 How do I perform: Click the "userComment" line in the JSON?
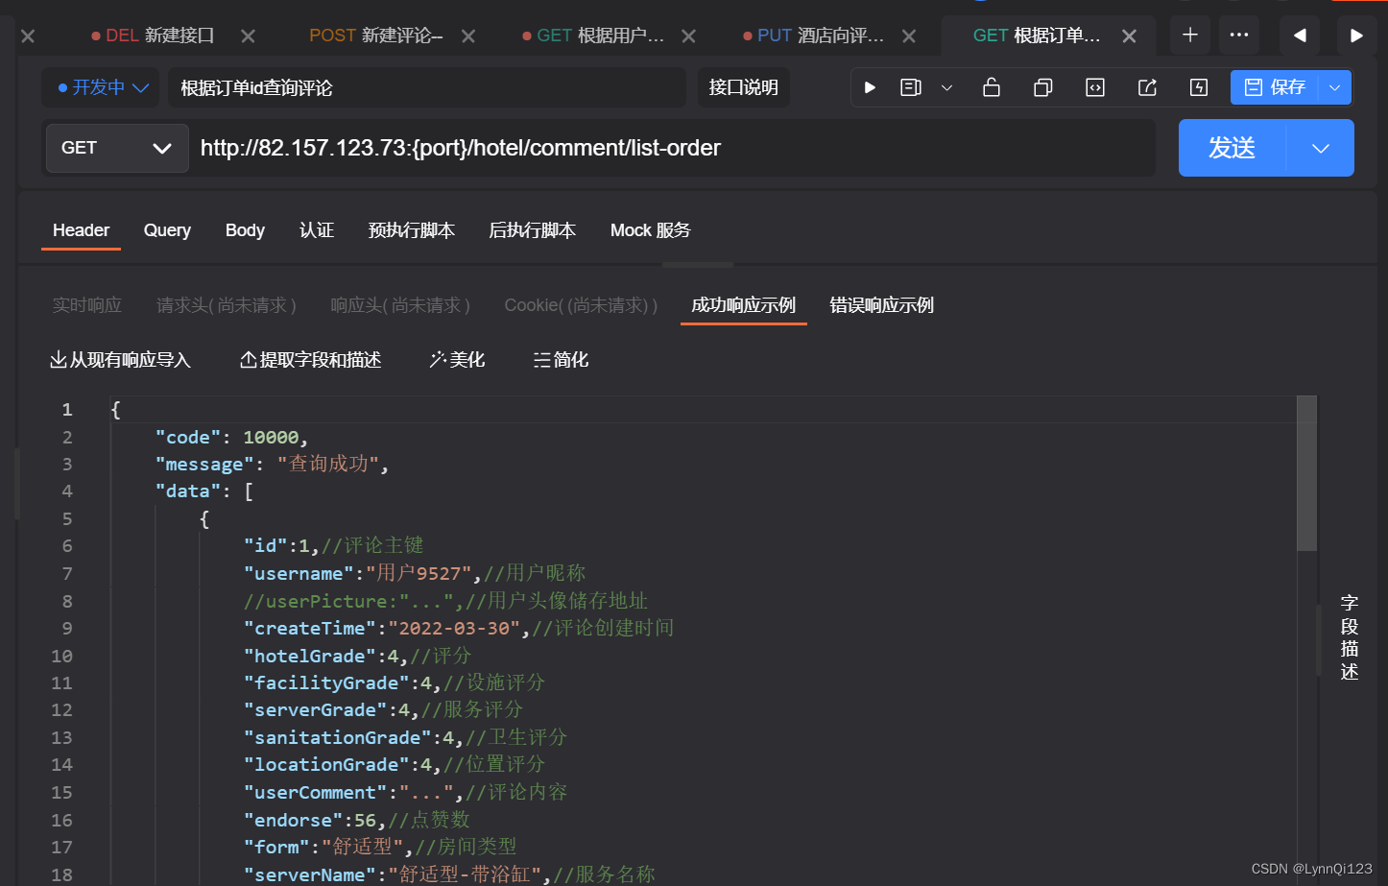pyautogui.click(x=405, y=792)
